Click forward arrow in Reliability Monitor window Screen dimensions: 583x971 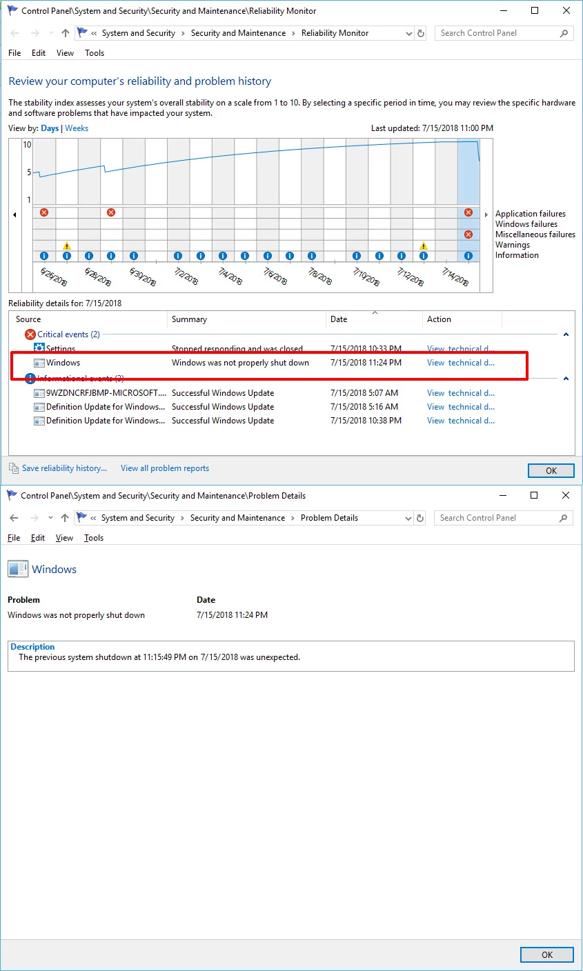click(x=34, y=33)
